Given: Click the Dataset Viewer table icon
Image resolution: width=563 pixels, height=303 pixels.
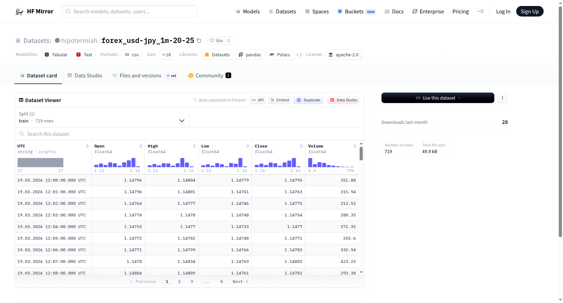Looking at the screenshot, I should 21,100.
